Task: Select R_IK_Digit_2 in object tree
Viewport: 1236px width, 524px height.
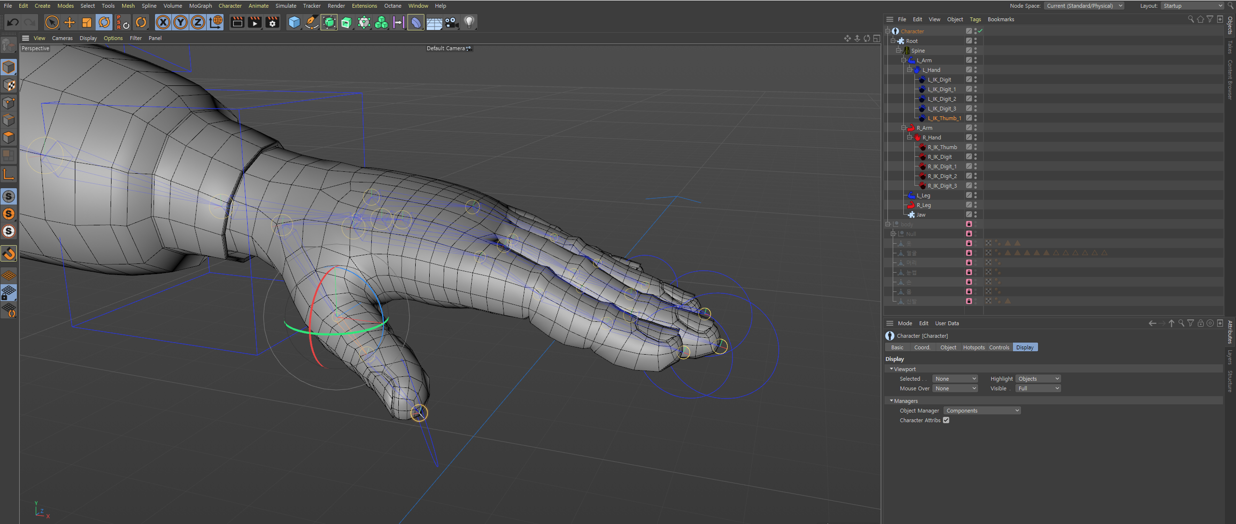Action: tap(942, 176)
